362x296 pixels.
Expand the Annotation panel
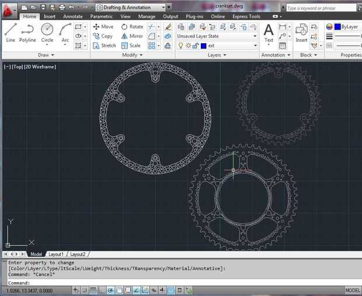click(276, 55)
